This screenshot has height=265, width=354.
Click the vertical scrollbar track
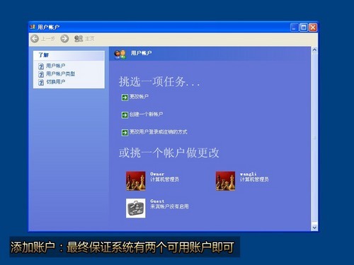pyautogui.click(x=314, y=139)
